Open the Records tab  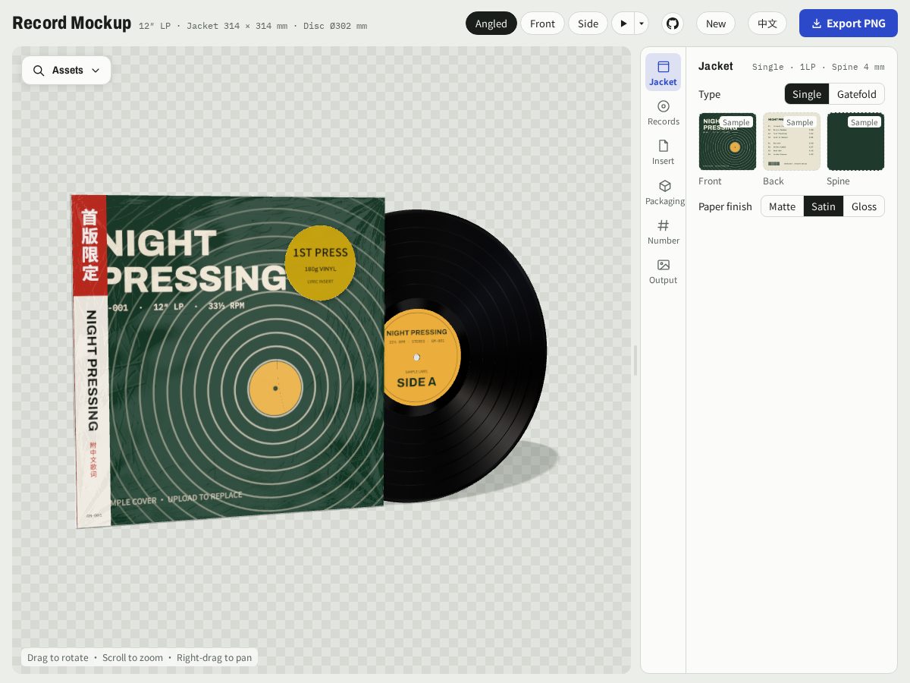click(664, 112)
